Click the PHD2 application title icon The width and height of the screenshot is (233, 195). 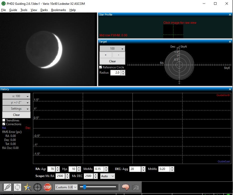(3, 4)
